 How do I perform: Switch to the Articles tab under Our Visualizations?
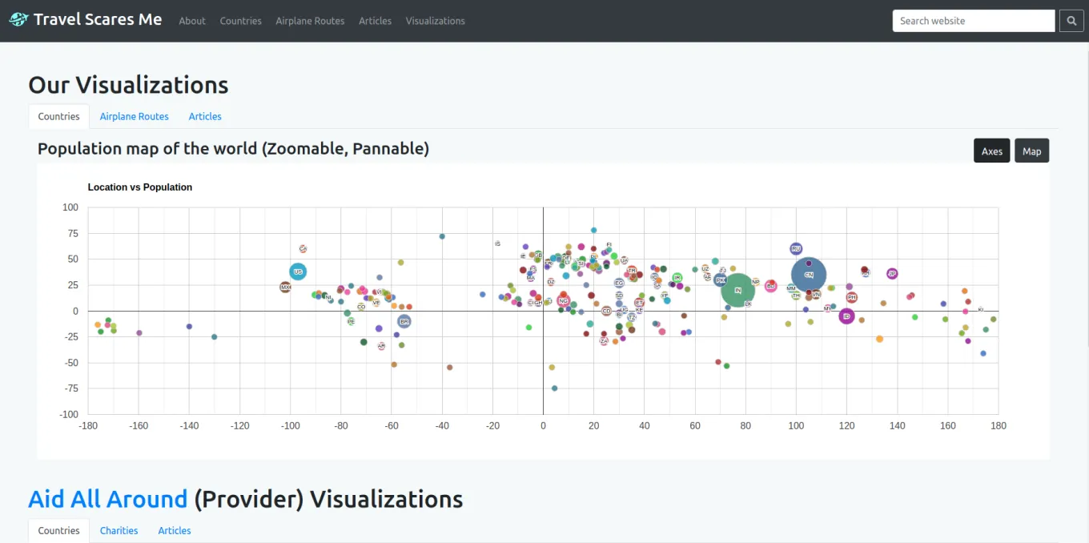(x=205, y=116)
